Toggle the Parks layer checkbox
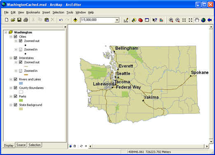 click(16, 96)
